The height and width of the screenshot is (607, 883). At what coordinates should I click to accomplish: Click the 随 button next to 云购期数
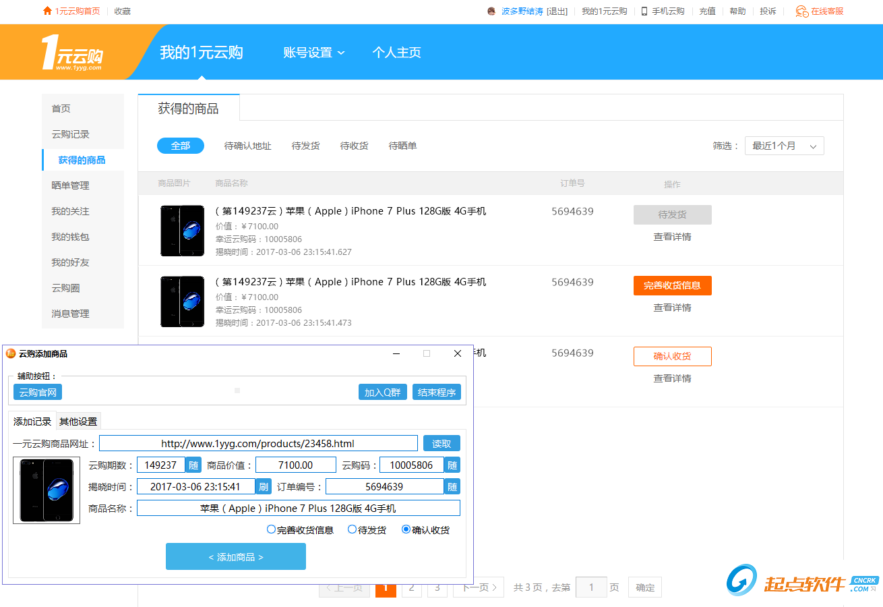point(193,465)
